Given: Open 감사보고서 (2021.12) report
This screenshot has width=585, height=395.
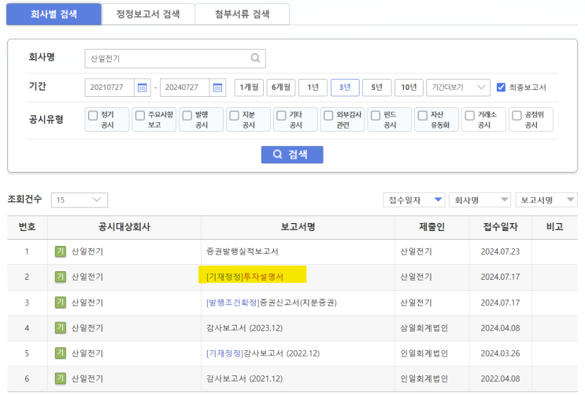Looking at the screenshot, I should (x=244, y=378).
